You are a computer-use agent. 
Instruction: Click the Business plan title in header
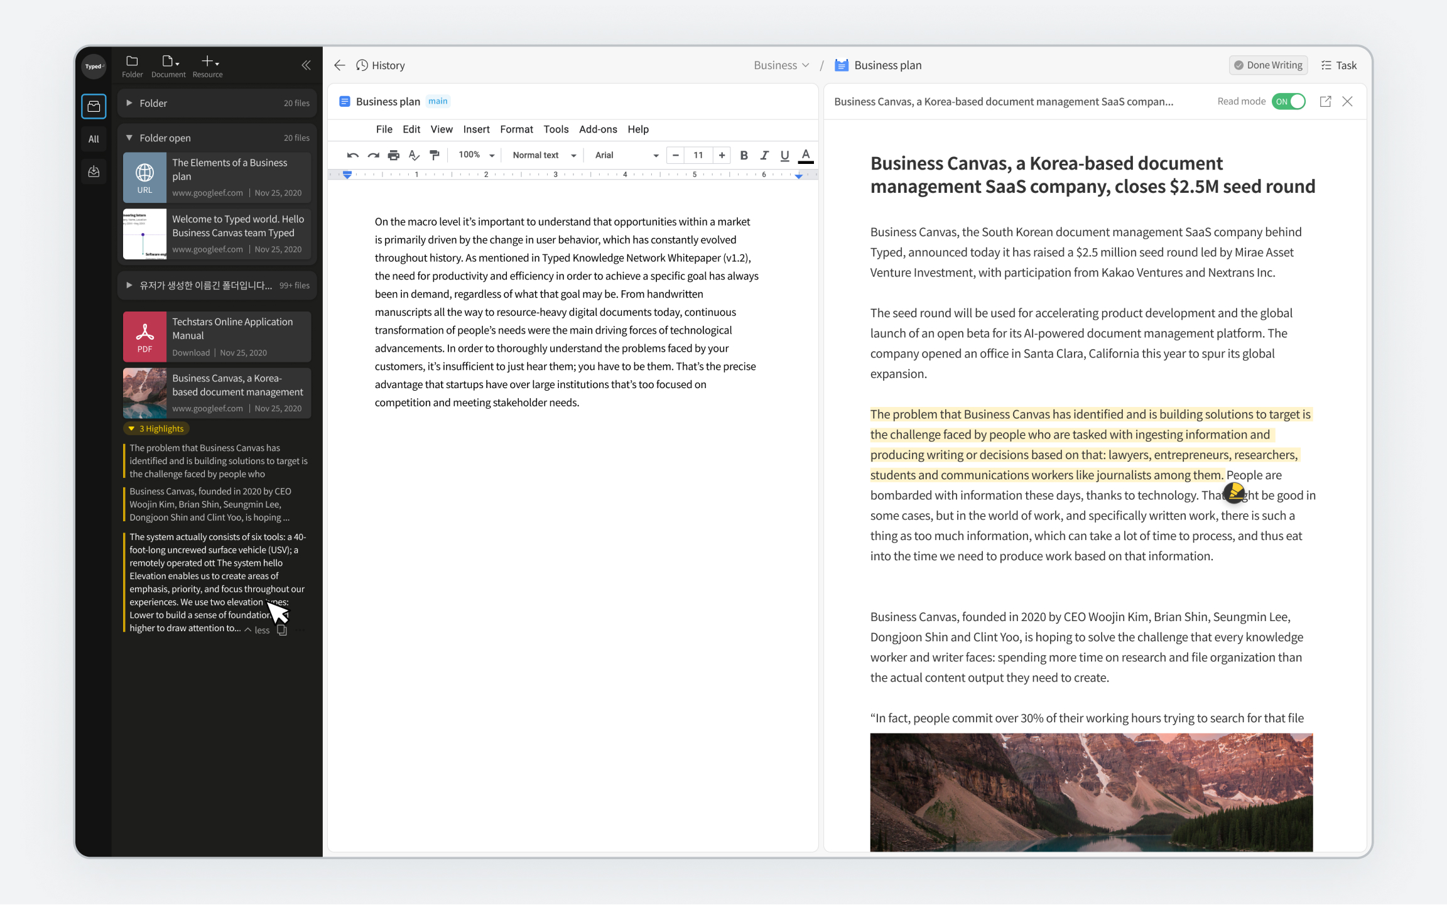pos(887,65)
